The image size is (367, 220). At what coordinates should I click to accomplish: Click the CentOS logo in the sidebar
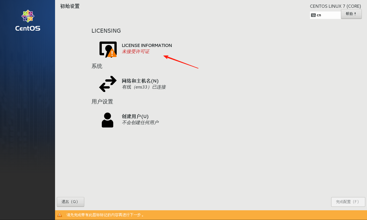pyautogui.click(x=28, y=20)
